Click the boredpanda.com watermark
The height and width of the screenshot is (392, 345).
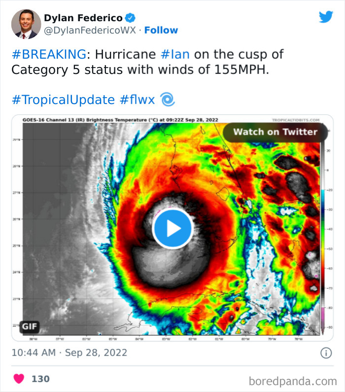pyautogui.click(x=293, y=381)
